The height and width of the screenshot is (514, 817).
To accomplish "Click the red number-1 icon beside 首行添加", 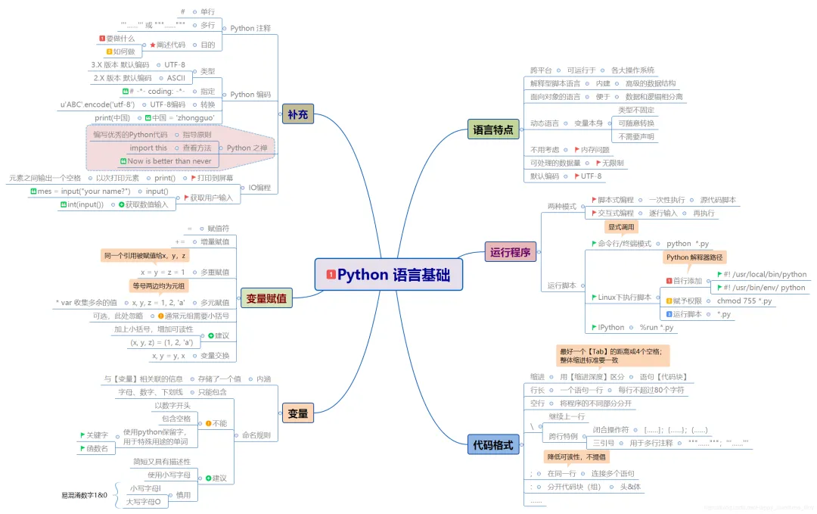I will [x=669, y=281].
